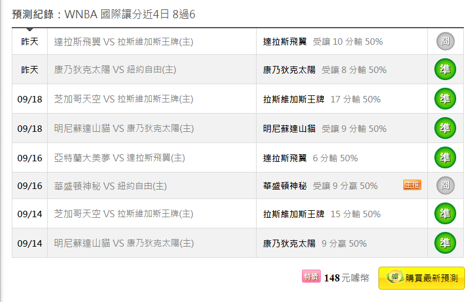
Task: Click gray status icon for 達拉斯飛翼 VS 拉斯維加斯王牌 row
Action: [x=445, y=41]
